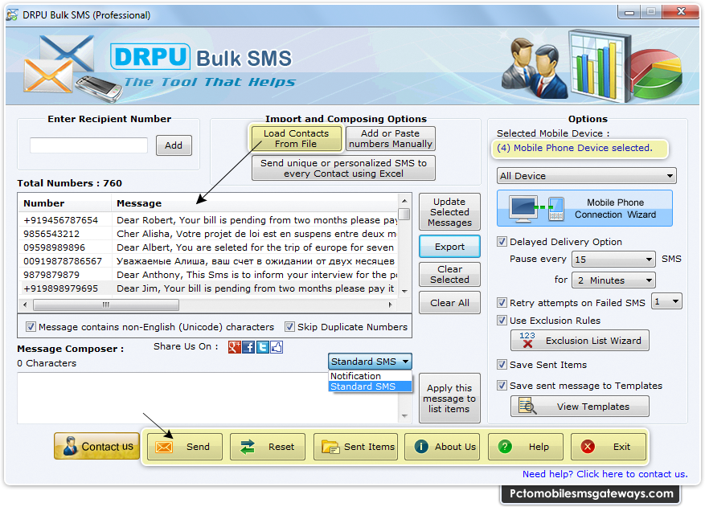The image size is (705, 507).
Task: Open the 2 Minutes duration dropdown
Action: [x=613, y=280]
